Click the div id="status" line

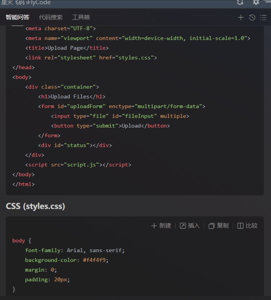(75, 145)
